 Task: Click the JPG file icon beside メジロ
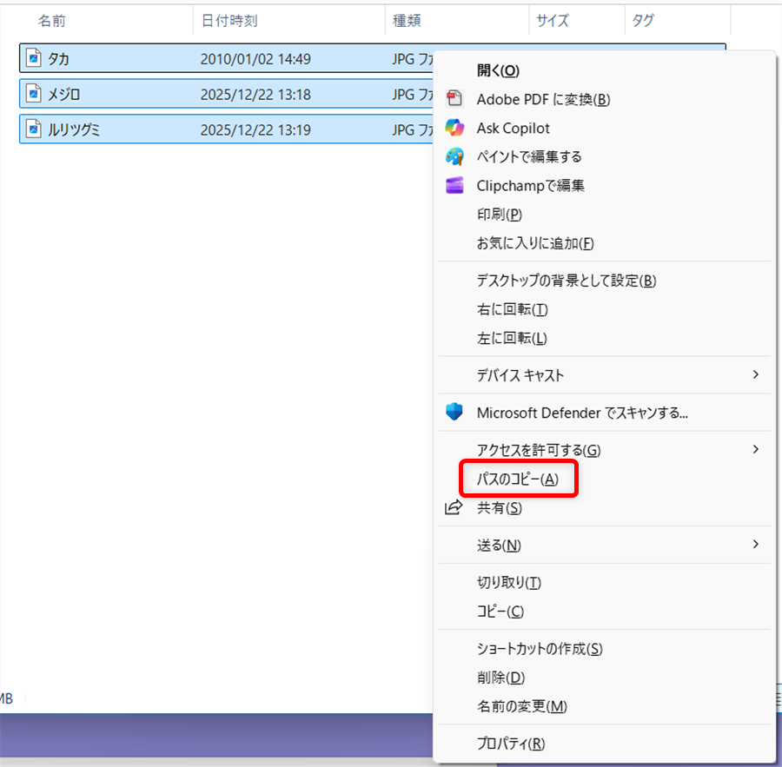point(31,94)
